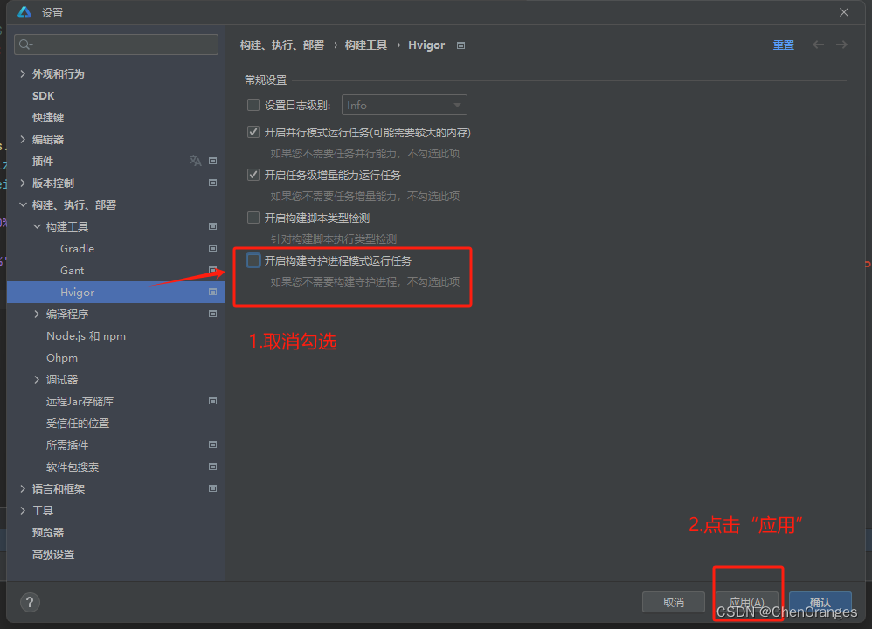Check the 设置日志级别 checkbox
The width and height of the screenshot is (872, 629).
click(x=253, y=104)
